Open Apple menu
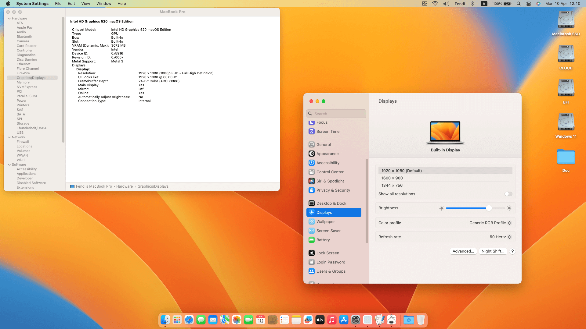586x329 pixels. pyautogui.click(x=8, y=4)
